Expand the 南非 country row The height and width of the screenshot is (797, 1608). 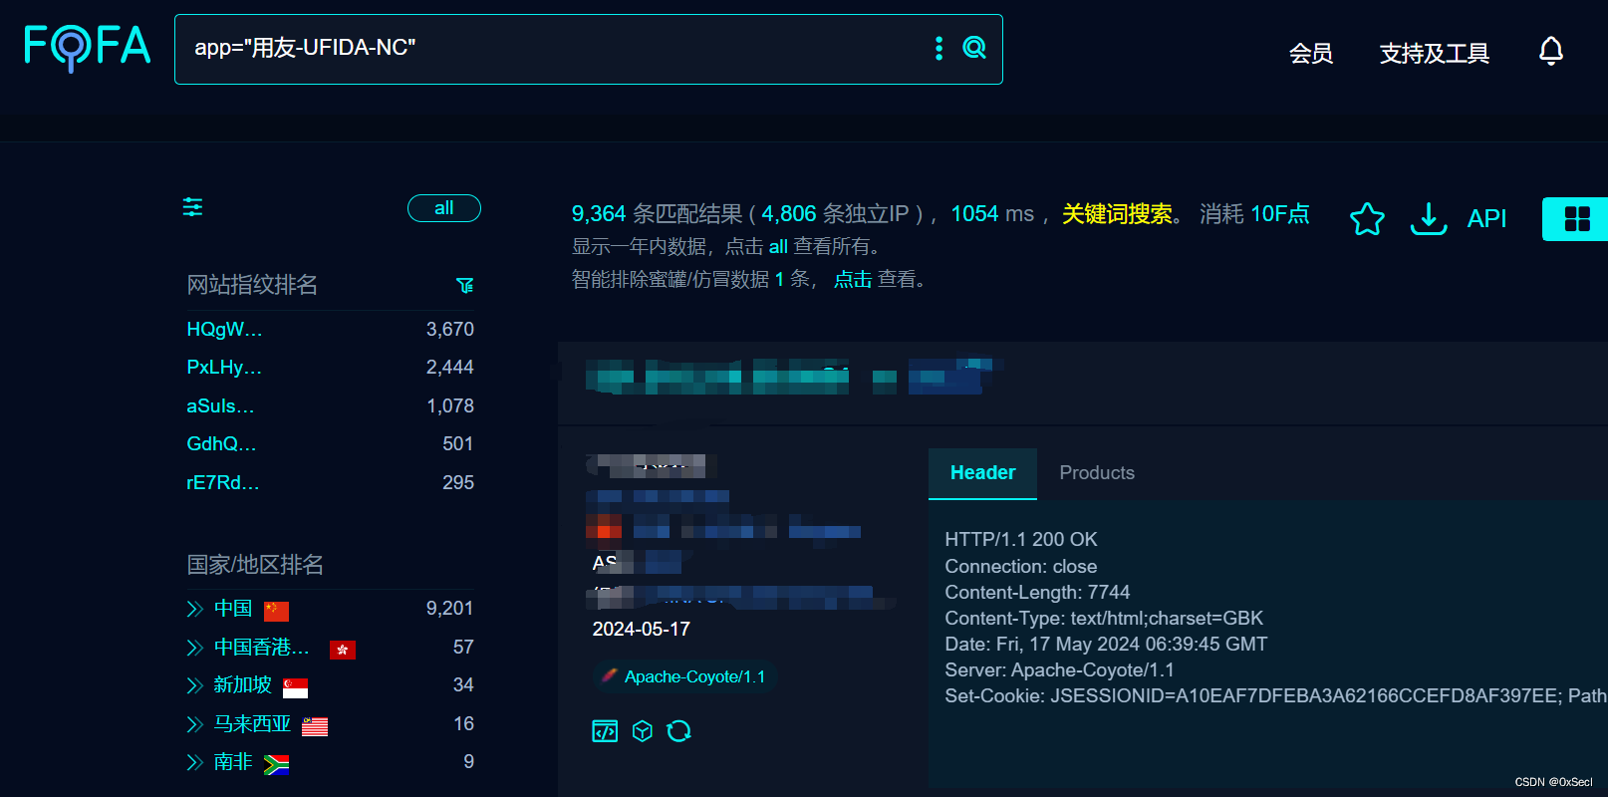195,762
